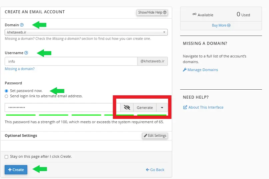Click the Go Back link

pos(155,170)
